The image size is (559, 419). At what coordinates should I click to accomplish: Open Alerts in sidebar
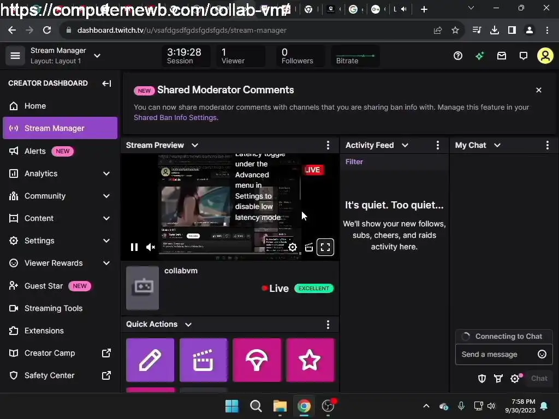pyautogui.click(x=60, y=151)
